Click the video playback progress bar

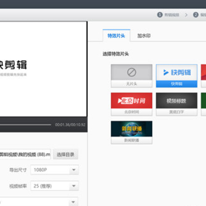pos(26,125)
